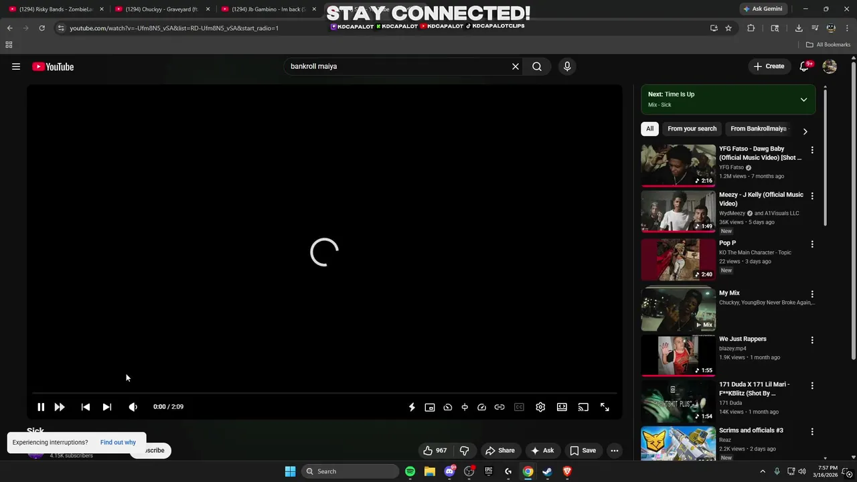The width and height of the screenshot is (857, 482).
Task: Cast video to a TV device
Action: point(583,407)
